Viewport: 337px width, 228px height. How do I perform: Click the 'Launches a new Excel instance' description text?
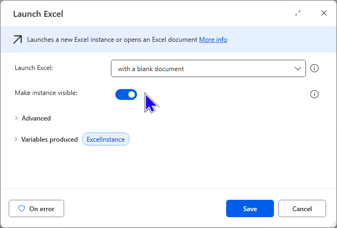tap(112, 40)
